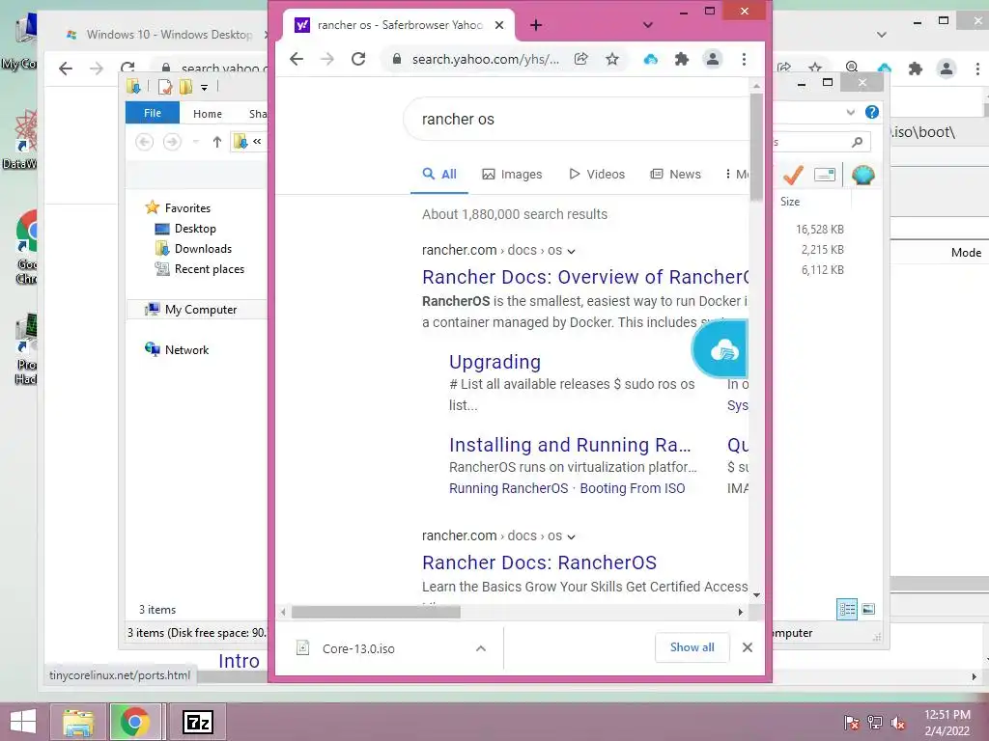Click the Explorer forward navigation arrow
The width and height of the screenshot is (989, 741).
(172, 142)
